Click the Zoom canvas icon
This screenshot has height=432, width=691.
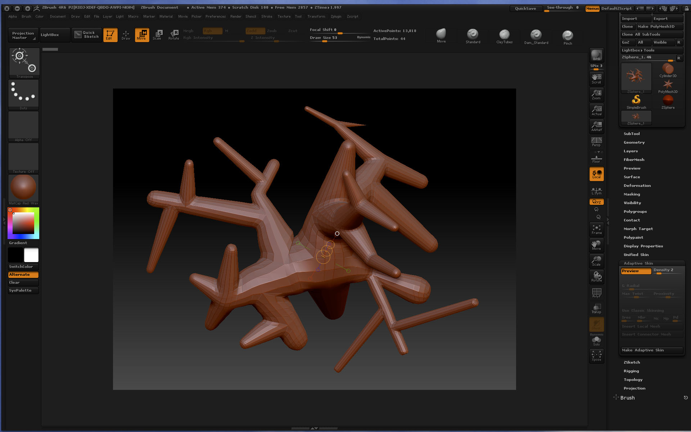click(596, 94)
